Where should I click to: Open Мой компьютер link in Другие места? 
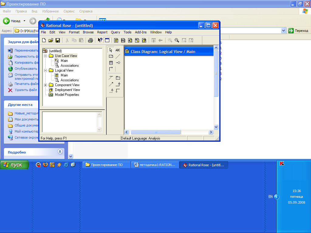pyautogui.click(x=26, y=131)
